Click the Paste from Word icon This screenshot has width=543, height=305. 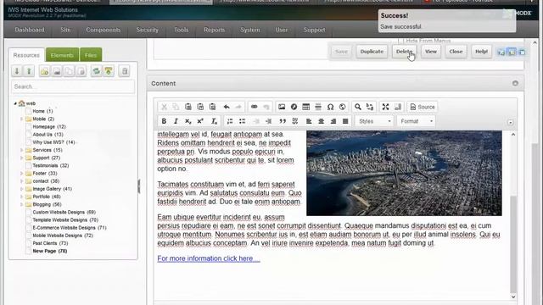pyautogui.click(x=212, y=107)
